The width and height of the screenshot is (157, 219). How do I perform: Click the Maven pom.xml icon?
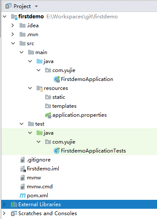pyautogui.click(x=23, y=196)
